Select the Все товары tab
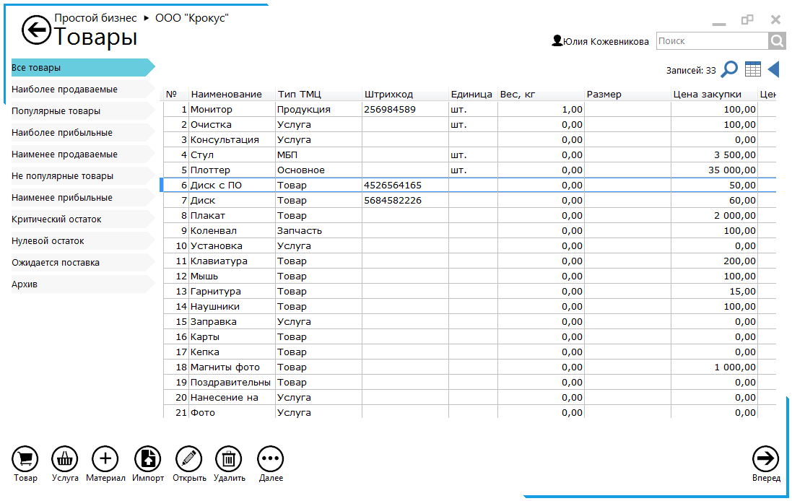 [x=83, y=68]
